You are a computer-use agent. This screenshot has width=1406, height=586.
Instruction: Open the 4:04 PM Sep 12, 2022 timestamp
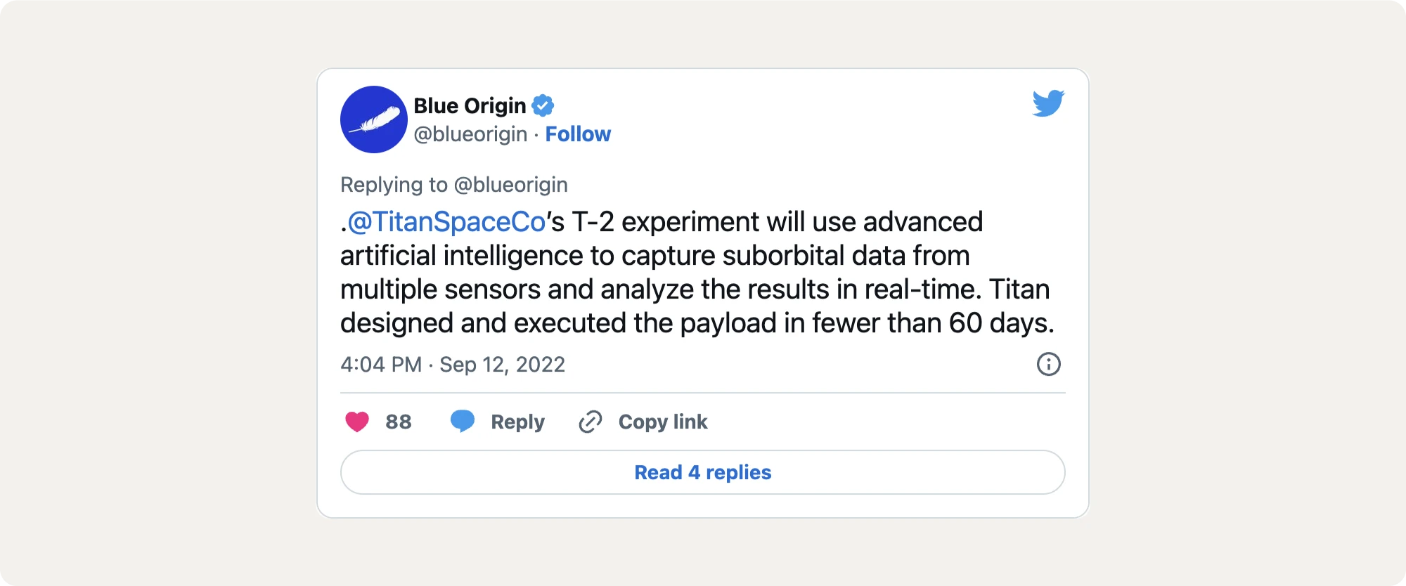coord(453,365)
